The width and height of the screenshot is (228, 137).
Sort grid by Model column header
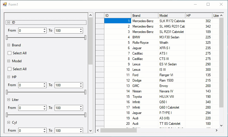point(171,16)
